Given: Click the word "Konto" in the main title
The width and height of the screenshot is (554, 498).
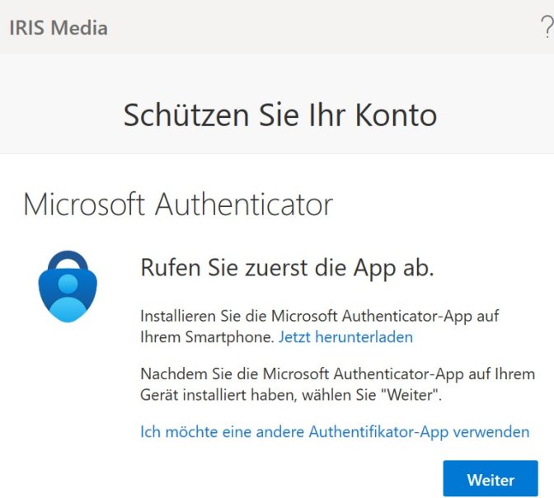Looking at the screenshot, I should 396,115.
